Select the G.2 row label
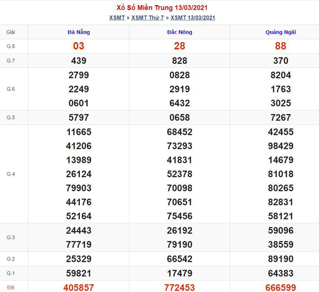 point(11,259)
